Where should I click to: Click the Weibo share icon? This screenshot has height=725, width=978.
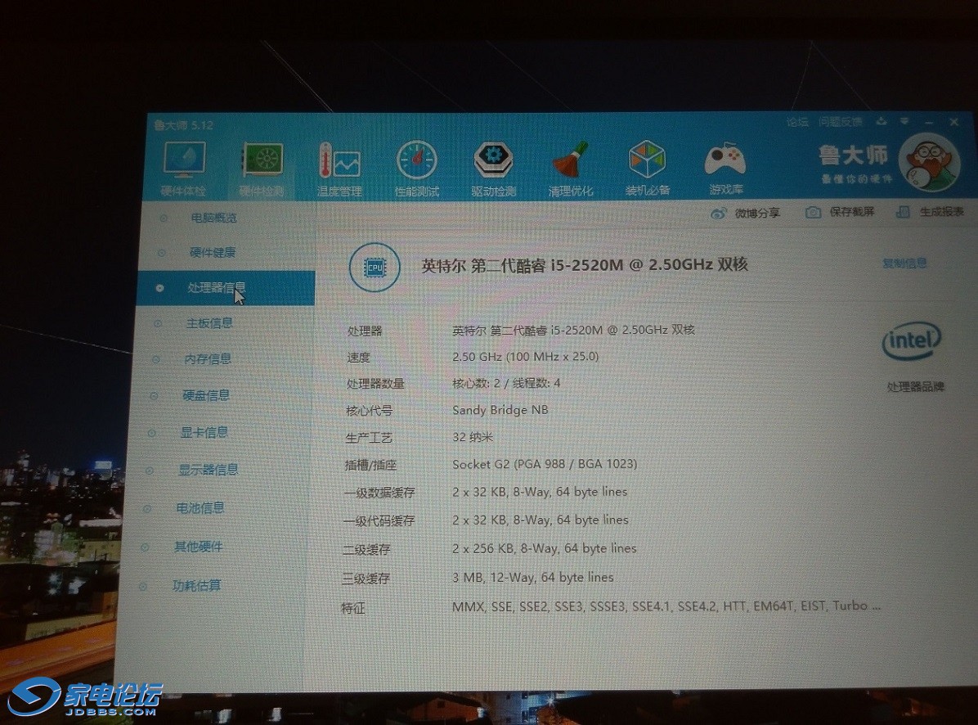(x=718, y=214)
